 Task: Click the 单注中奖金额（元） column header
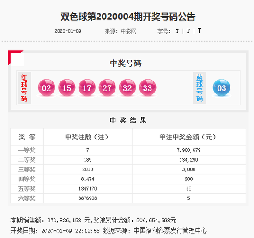pos(188,137)
